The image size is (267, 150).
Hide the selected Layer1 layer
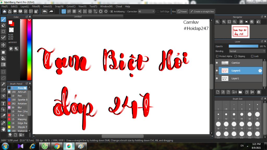(217, 71)
